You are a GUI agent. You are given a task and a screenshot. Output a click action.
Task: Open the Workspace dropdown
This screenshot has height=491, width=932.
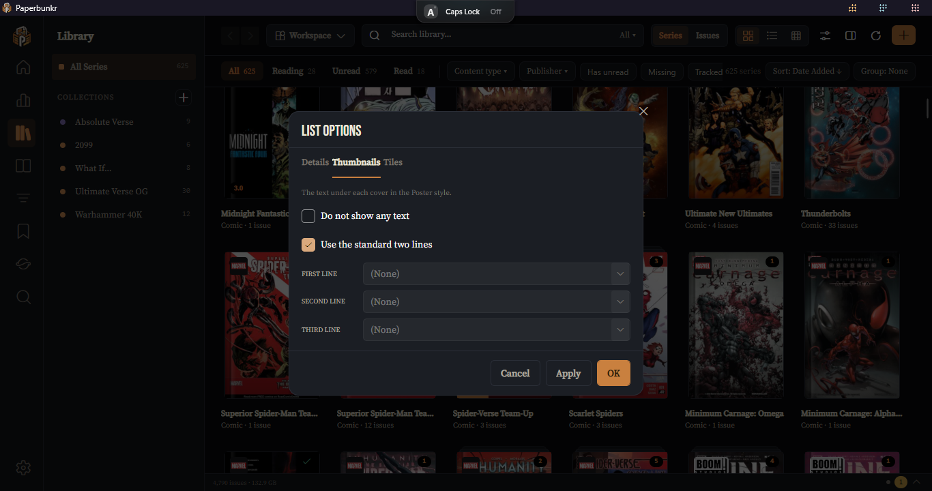tap(310, 35)
